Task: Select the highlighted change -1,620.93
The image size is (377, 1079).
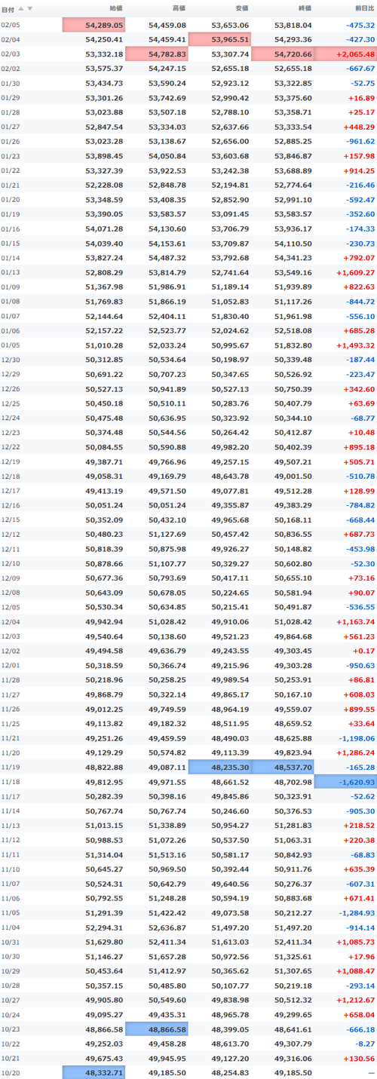Action: (x=345, y=782)
